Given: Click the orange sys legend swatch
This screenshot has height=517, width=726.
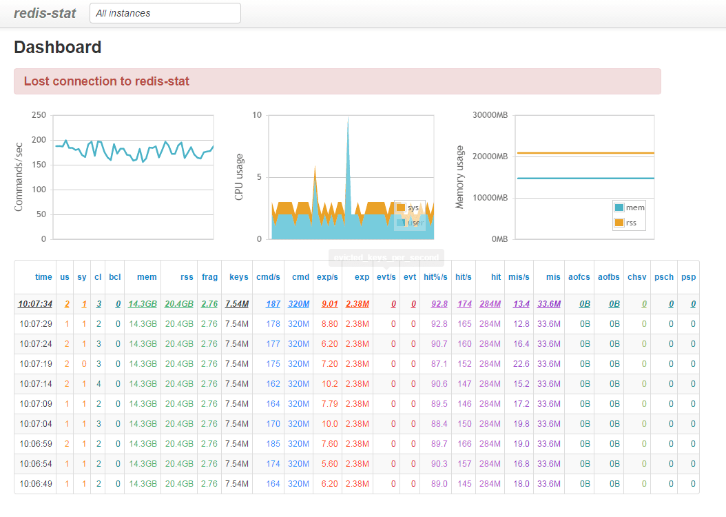Looking at the screenshot, I should click(x=401, y=207).
